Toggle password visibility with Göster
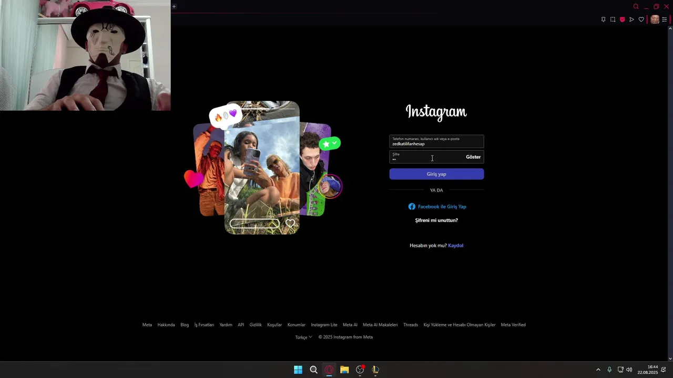The image size is (673, 378). [x=473, y=157]
